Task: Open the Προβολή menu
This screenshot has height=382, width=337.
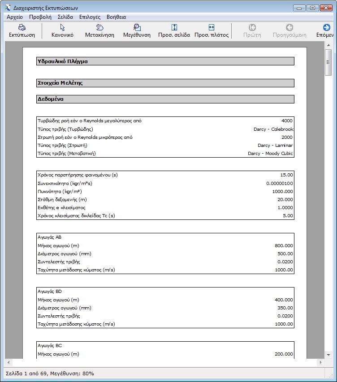Action: pos(40,17)
